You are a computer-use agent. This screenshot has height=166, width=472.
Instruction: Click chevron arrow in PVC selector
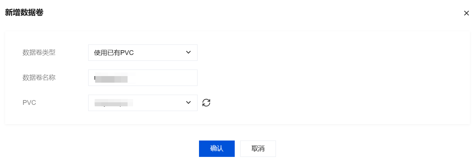coord(188,103)
